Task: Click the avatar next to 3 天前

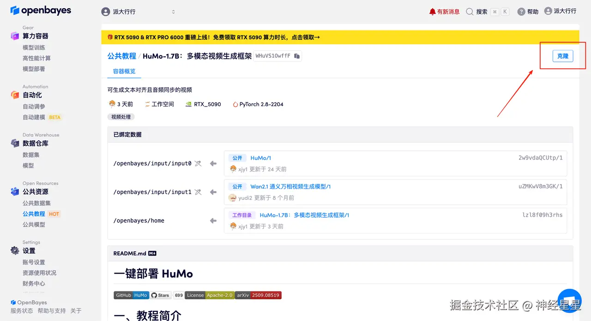Action: click(112, 104)
